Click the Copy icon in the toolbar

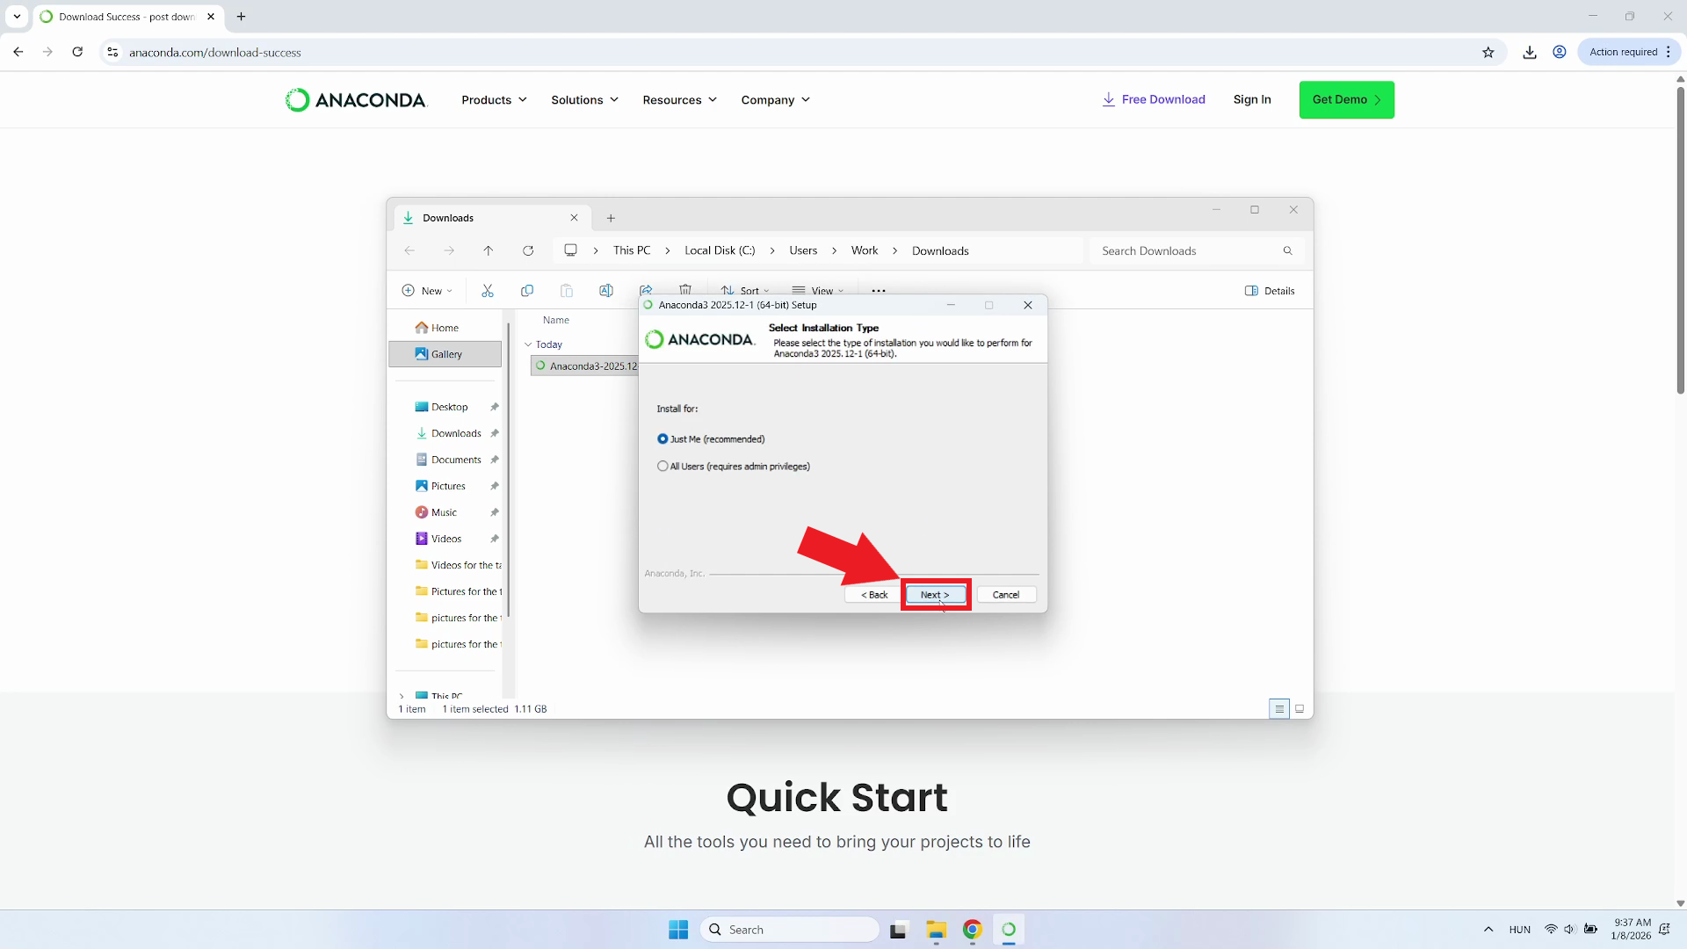[x=527, y=291]
